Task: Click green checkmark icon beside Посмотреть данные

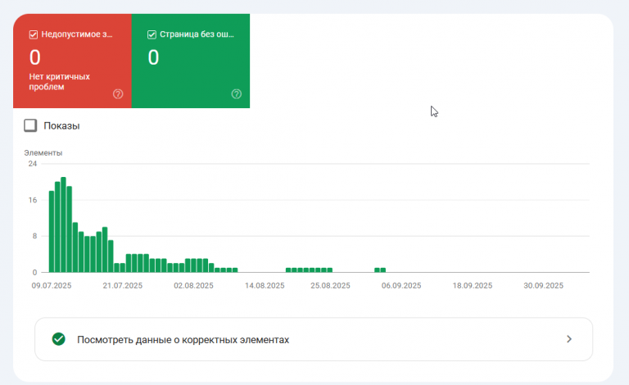Action: [58, 339]
